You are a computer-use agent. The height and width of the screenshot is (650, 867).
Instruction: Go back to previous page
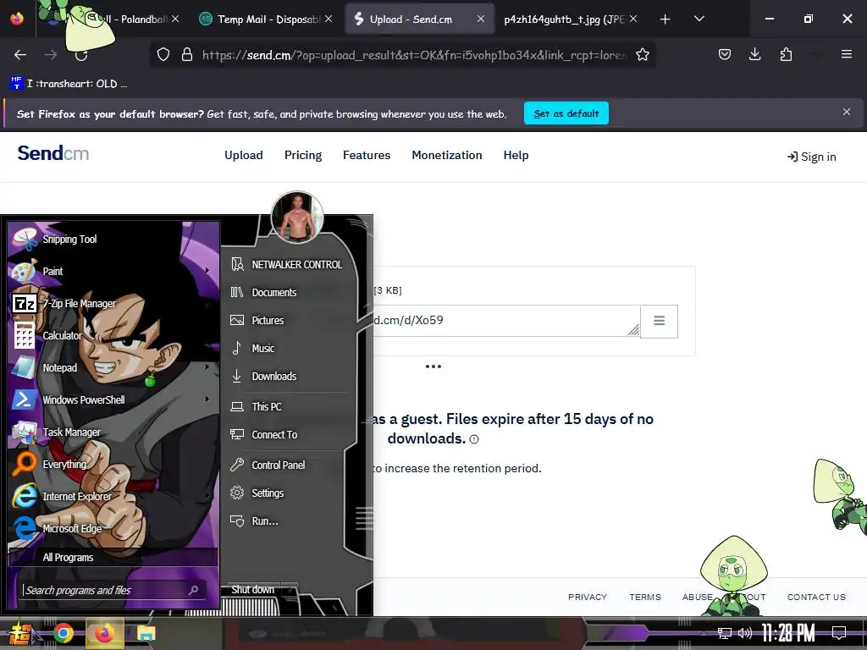click(20, 55)
